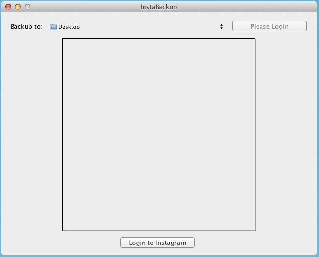This screenshot has width=319, height=257.
Task: Open the Backup to folder dropdown arrows
Action: click(221, 27)
